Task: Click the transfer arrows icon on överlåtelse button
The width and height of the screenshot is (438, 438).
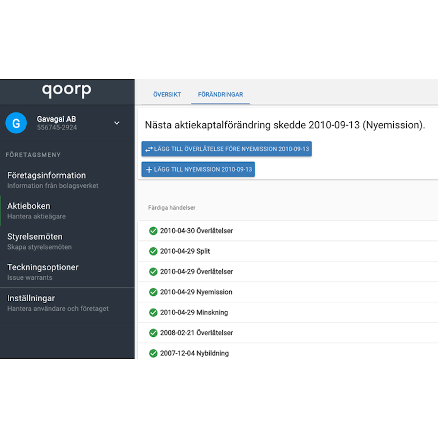Action: (x=149, y=149)
